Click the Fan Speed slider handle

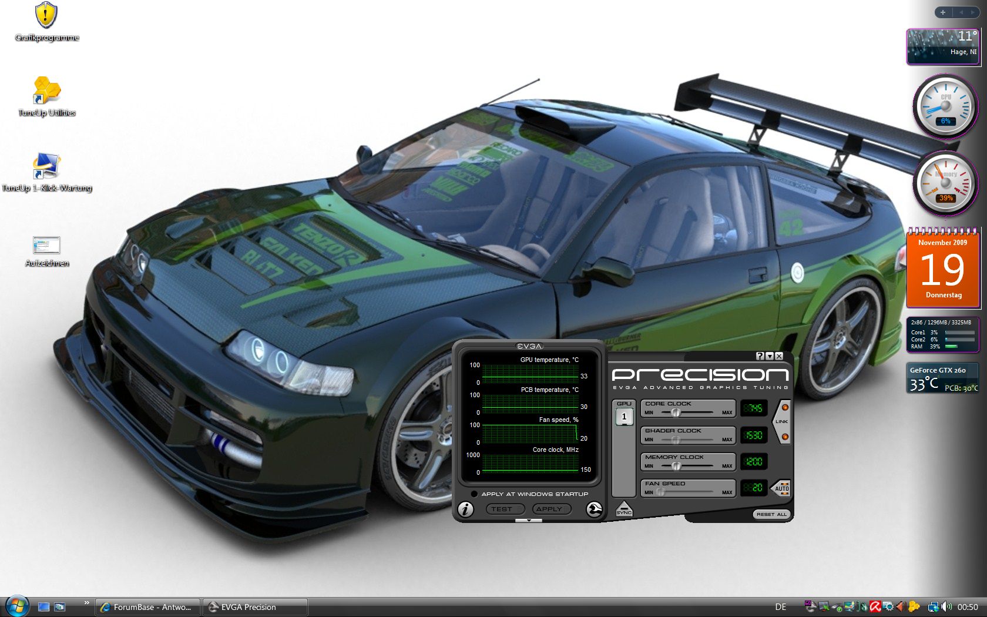[x=660, y=492]
